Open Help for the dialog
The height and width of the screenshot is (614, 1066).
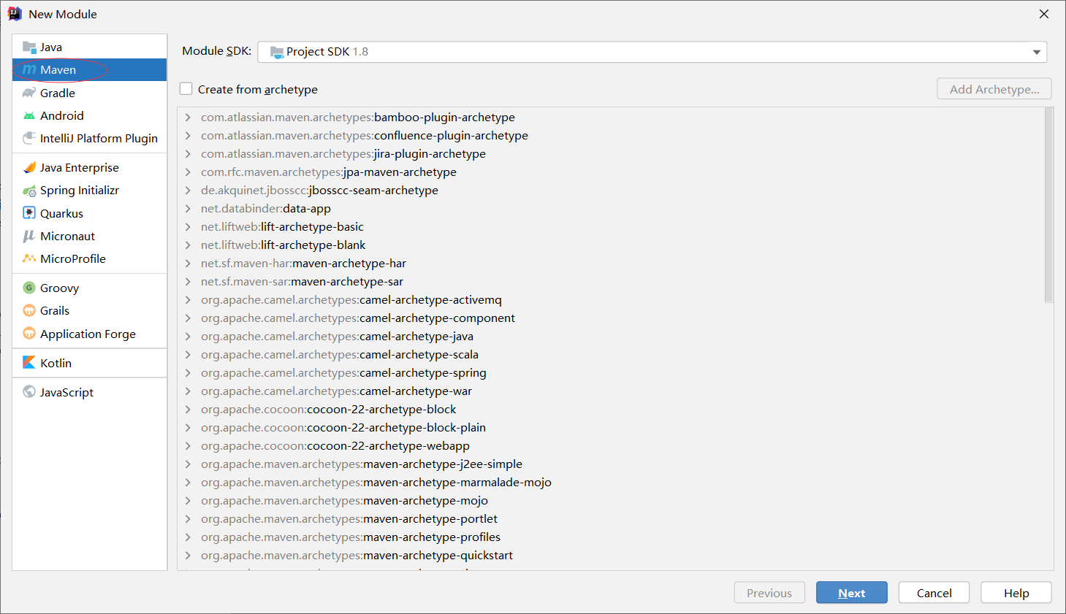pos(1016,593)
